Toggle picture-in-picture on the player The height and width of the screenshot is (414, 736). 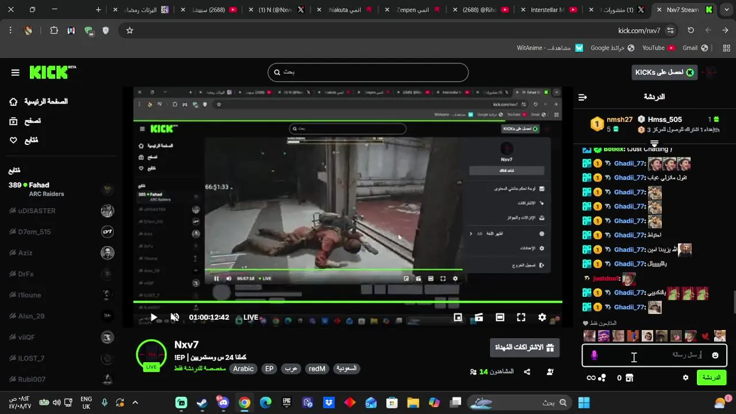click(458, 317)
